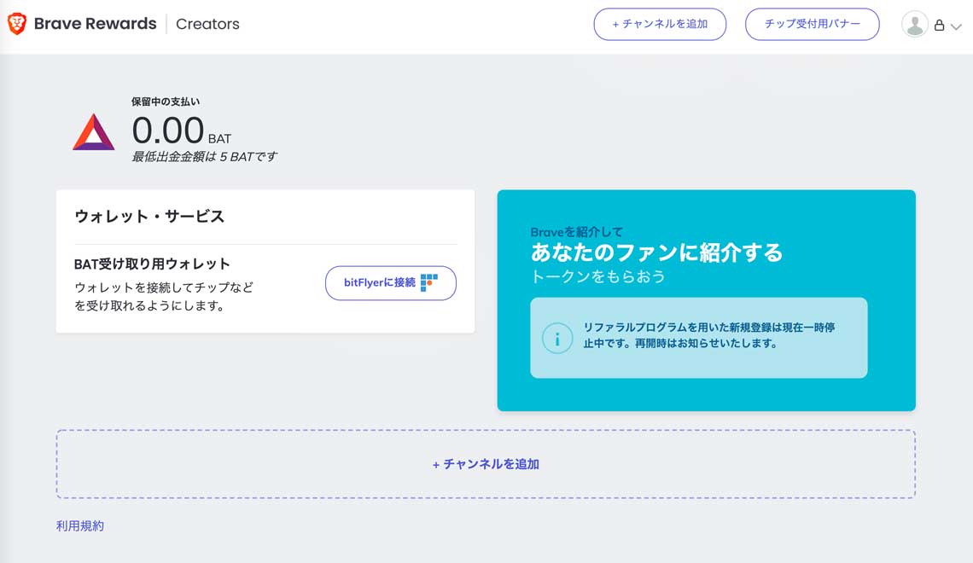Click the BAT triangle token icon
Image resolution: width=973 pixels, height=563 pixels.
(93, 131)
